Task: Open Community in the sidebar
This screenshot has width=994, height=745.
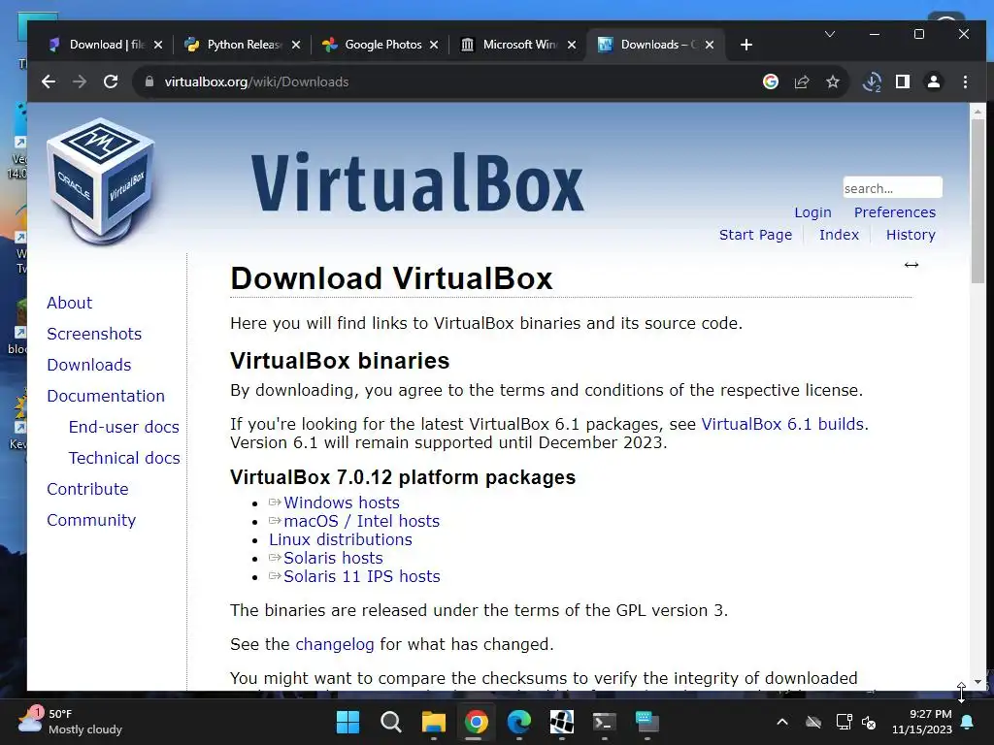Action: click(91, 520)
